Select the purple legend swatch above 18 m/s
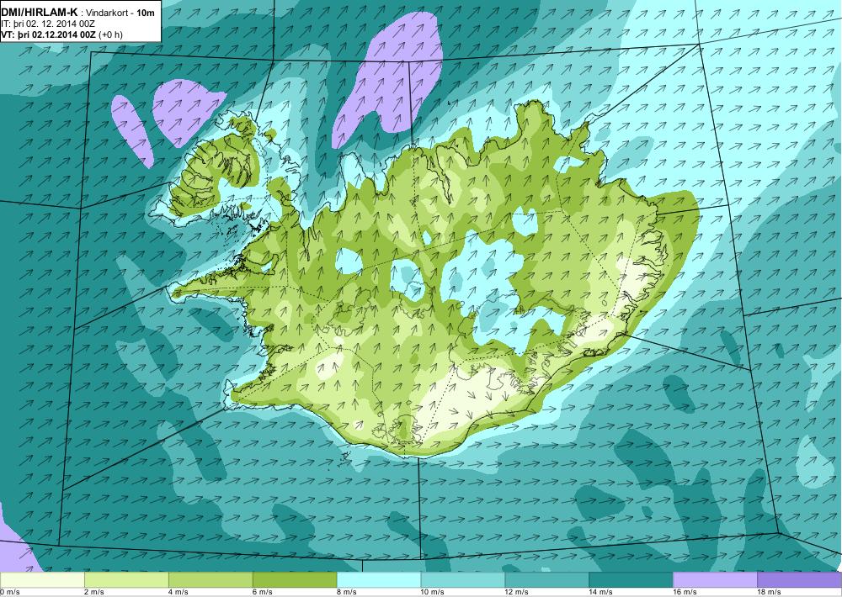 [800, 580]
